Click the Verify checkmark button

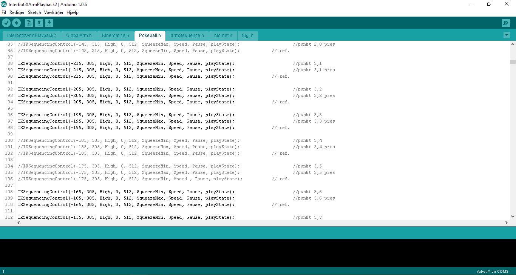[6, 23]
